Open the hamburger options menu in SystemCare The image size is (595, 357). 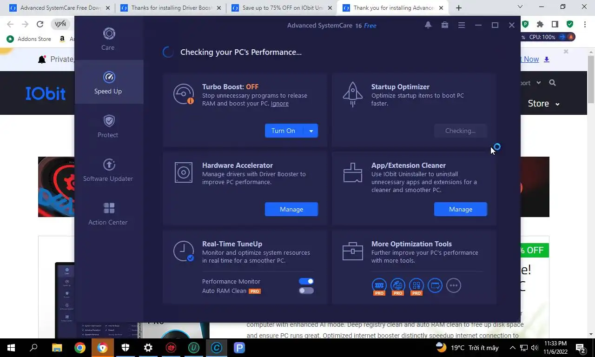click(462, 25)
